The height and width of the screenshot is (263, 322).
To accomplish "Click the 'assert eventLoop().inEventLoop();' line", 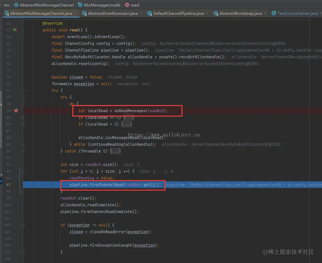I will [88, 37].
